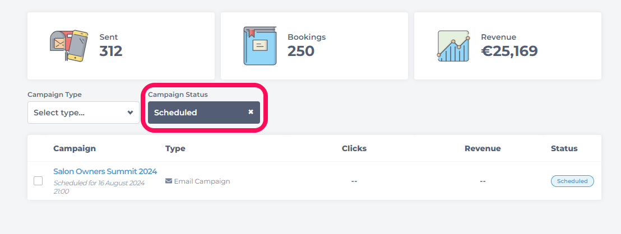Click the Campaign Type chevron arrow

click(130, 113)
